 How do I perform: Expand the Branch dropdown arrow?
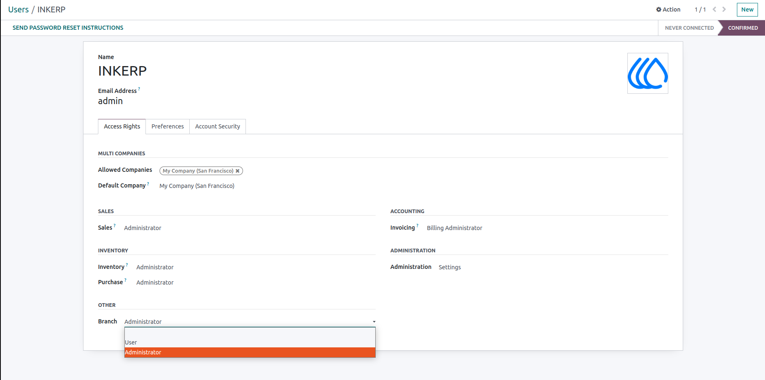tap(374, 322)
